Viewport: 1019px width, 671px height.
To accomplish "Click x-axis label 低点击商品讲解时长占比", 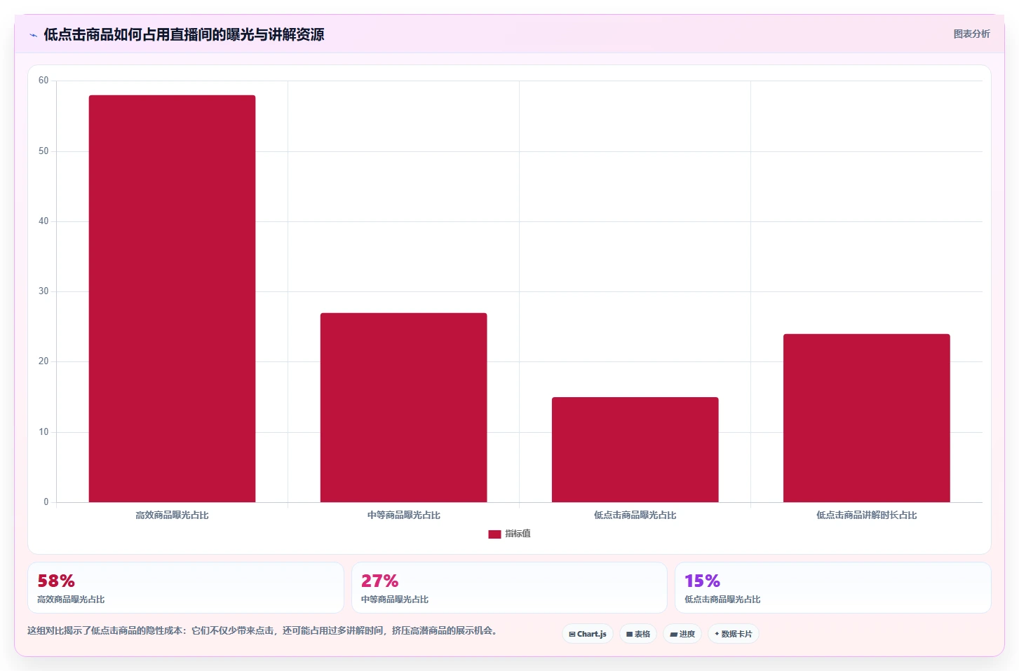I will pyautogui.click(x=866, y=515).
